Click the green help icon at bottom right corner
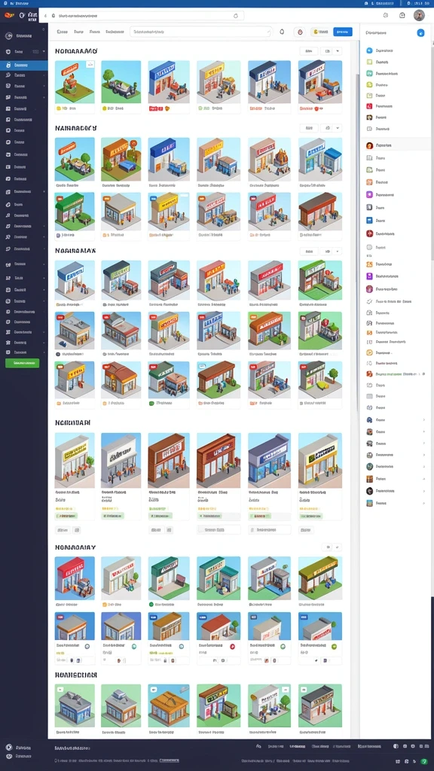434x771 pixels. (x=424, y=761)
